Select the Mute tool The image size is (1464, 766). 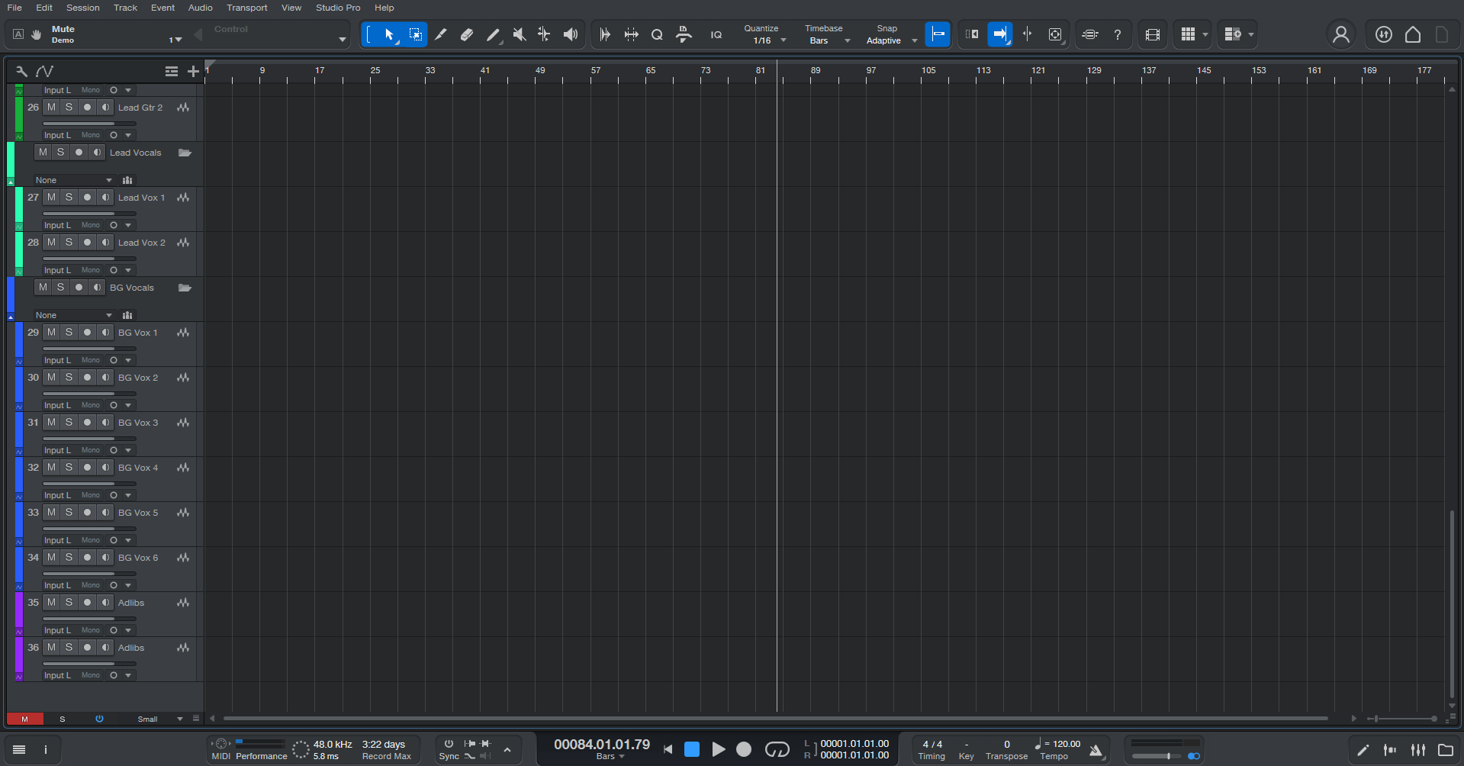pyautogui.click(x=519, y=34)
